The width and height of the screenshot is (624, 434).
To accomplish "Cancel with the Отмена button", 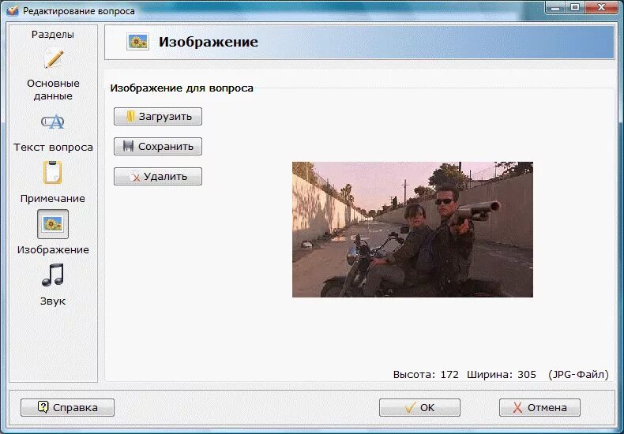I will [x=539, y=407].
